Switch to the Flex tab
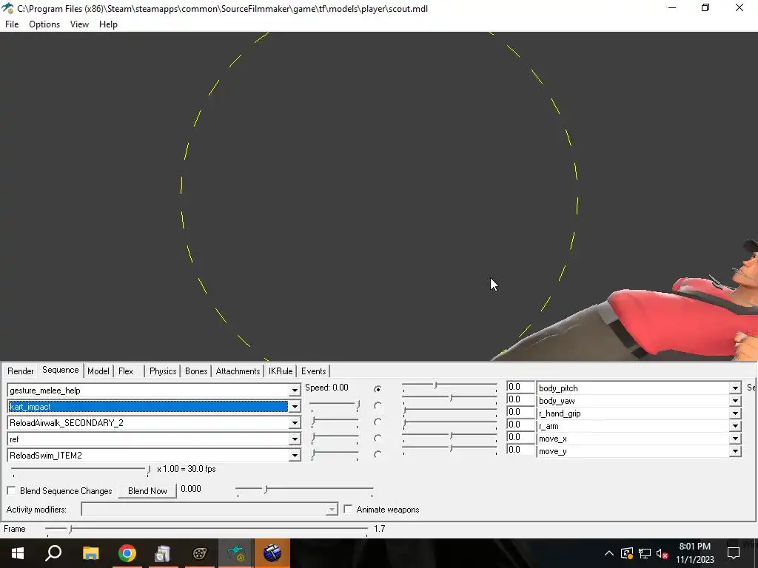Image resolution: width=758 pixels, height=568 pixels. tap(126, 371)
